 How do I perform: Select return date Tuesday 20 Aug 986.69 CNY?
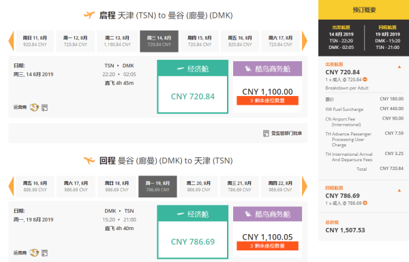tap(198, 186)
